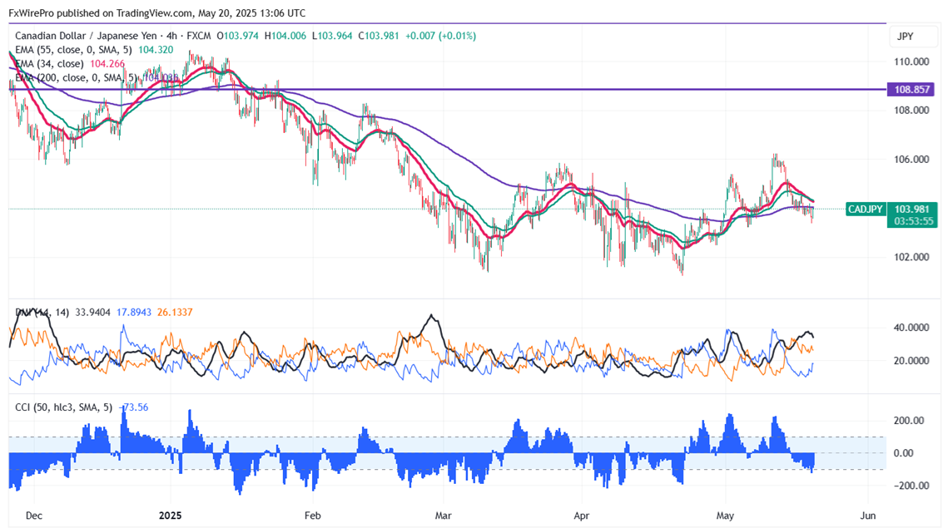Select the EMA (55, close, 0, SMA, 5) legend

(73, 50)
